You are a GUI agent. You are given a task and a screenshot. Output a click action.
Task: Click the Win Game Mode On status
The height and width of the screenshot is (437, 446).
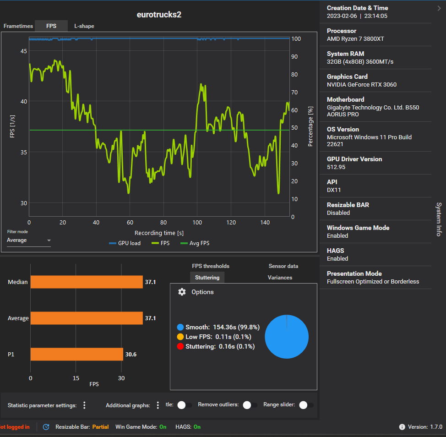tap(141, 427)
